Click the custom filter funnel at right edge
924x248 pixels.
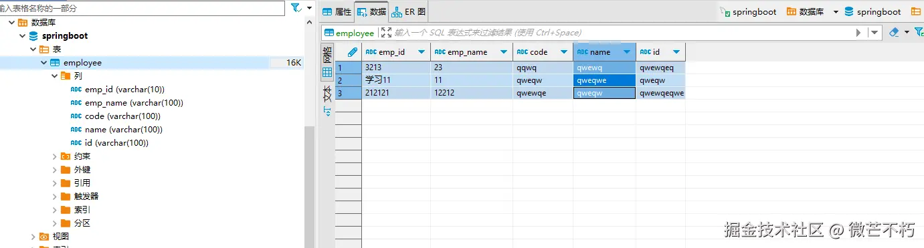(x=919, y=32)
